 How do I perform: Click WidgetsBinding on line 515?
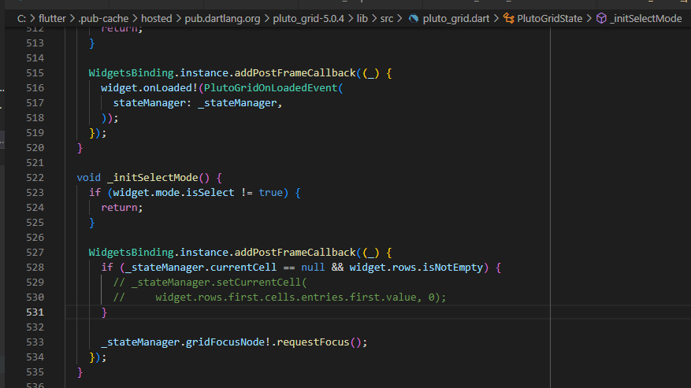click(131, 72)
